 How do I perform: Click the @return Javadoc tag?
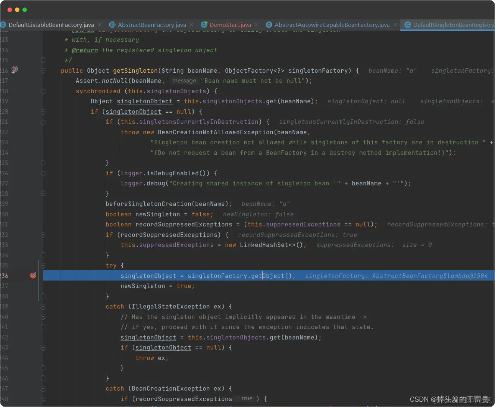tap(85, 50)
